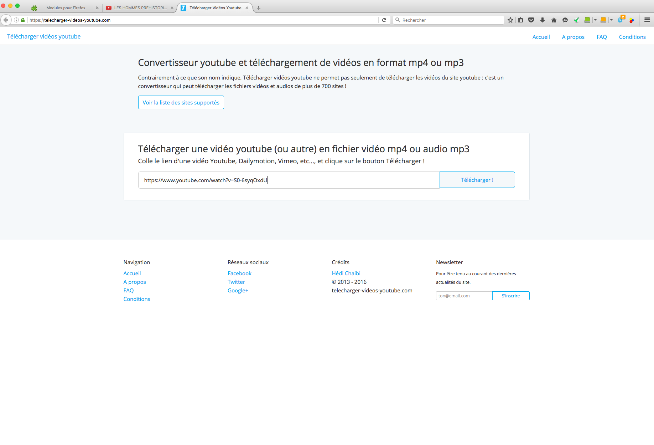Screen dimensions: 654x445
Task: Subscribe with the S'inscrire button
Action: [511, 296]
